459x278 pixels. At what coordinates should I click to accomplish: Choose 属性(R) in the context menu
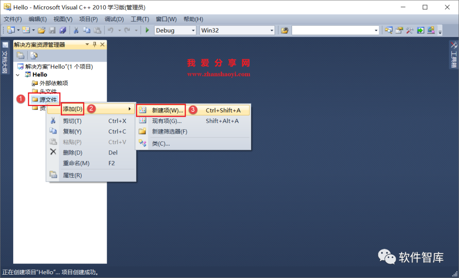(91, 175)
